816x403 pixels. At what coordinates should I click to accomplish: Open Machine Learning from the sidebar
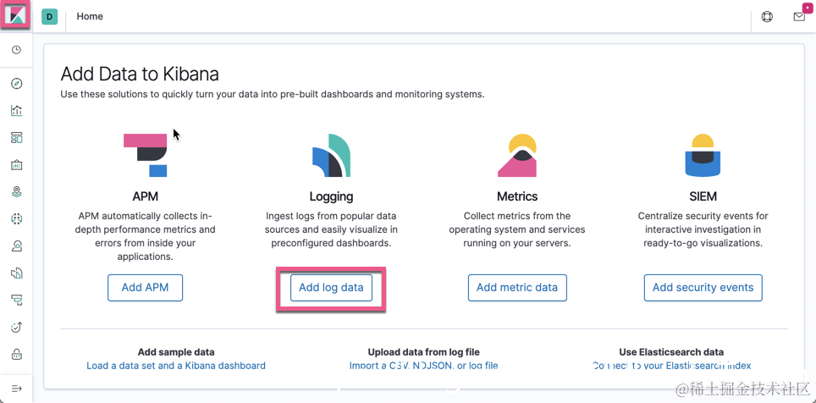(x=17, y=218)
